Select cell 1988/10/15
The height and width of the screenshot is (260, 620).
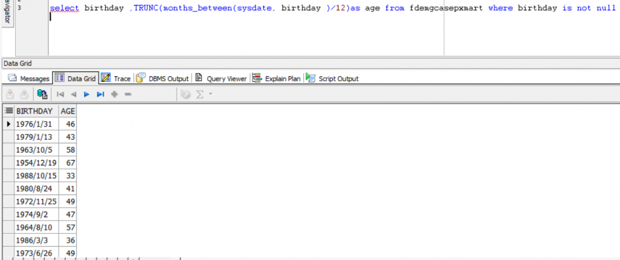point(36,176)
